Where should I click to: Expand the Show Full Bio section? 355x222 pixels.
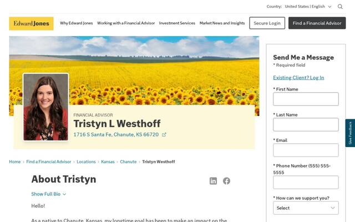click(x=48, y=194)
